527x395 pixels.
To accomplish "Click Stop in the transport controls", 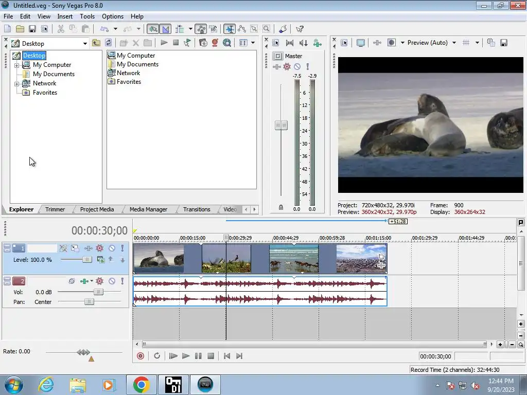I will pyautogui.click(x=210, y=356).
